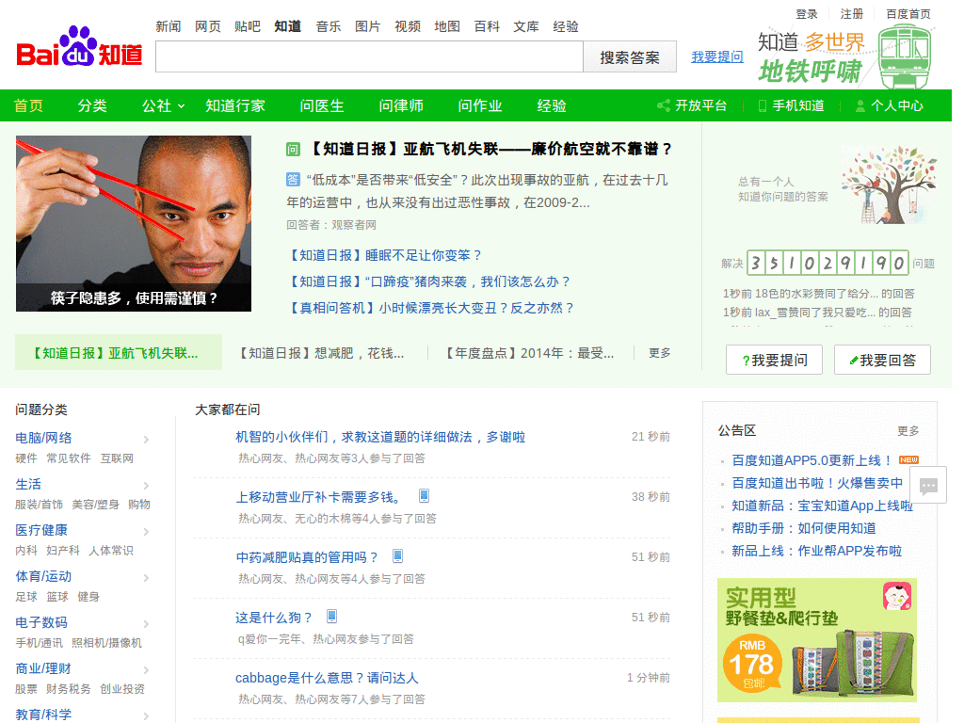Open the 登录 login link

807,13
